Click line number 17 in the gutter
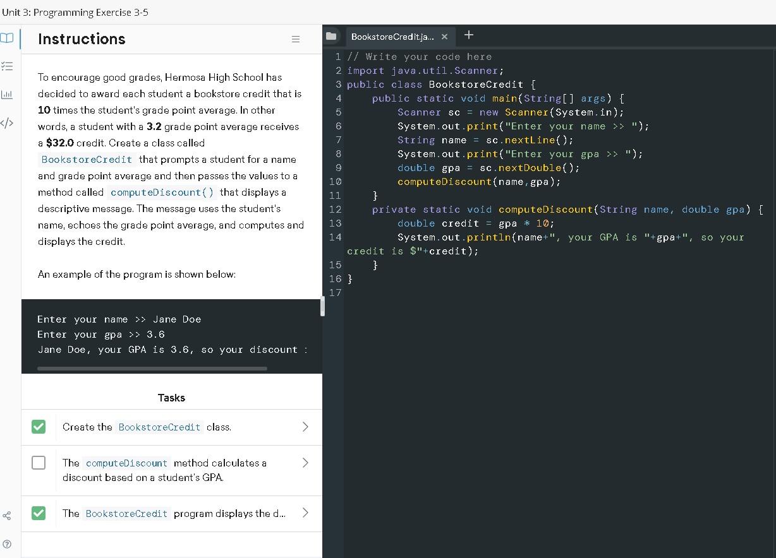This screenshot has width=776, height=558. (335, 293)
